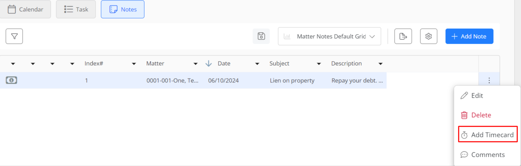The height and width of the screenshot is (166, 521).
Task: Click the money bill icon in row
Action: coord(11,80)
